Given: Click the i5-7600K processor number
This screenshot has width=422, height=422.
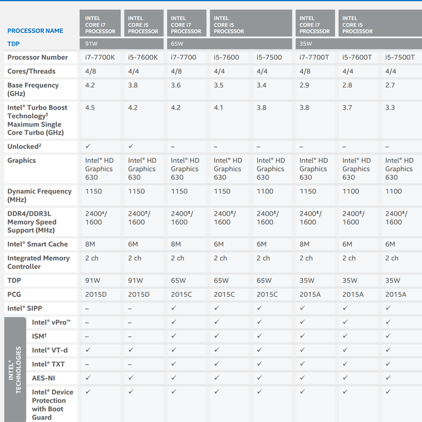Looking at the screenshot, I should [143, 57].
